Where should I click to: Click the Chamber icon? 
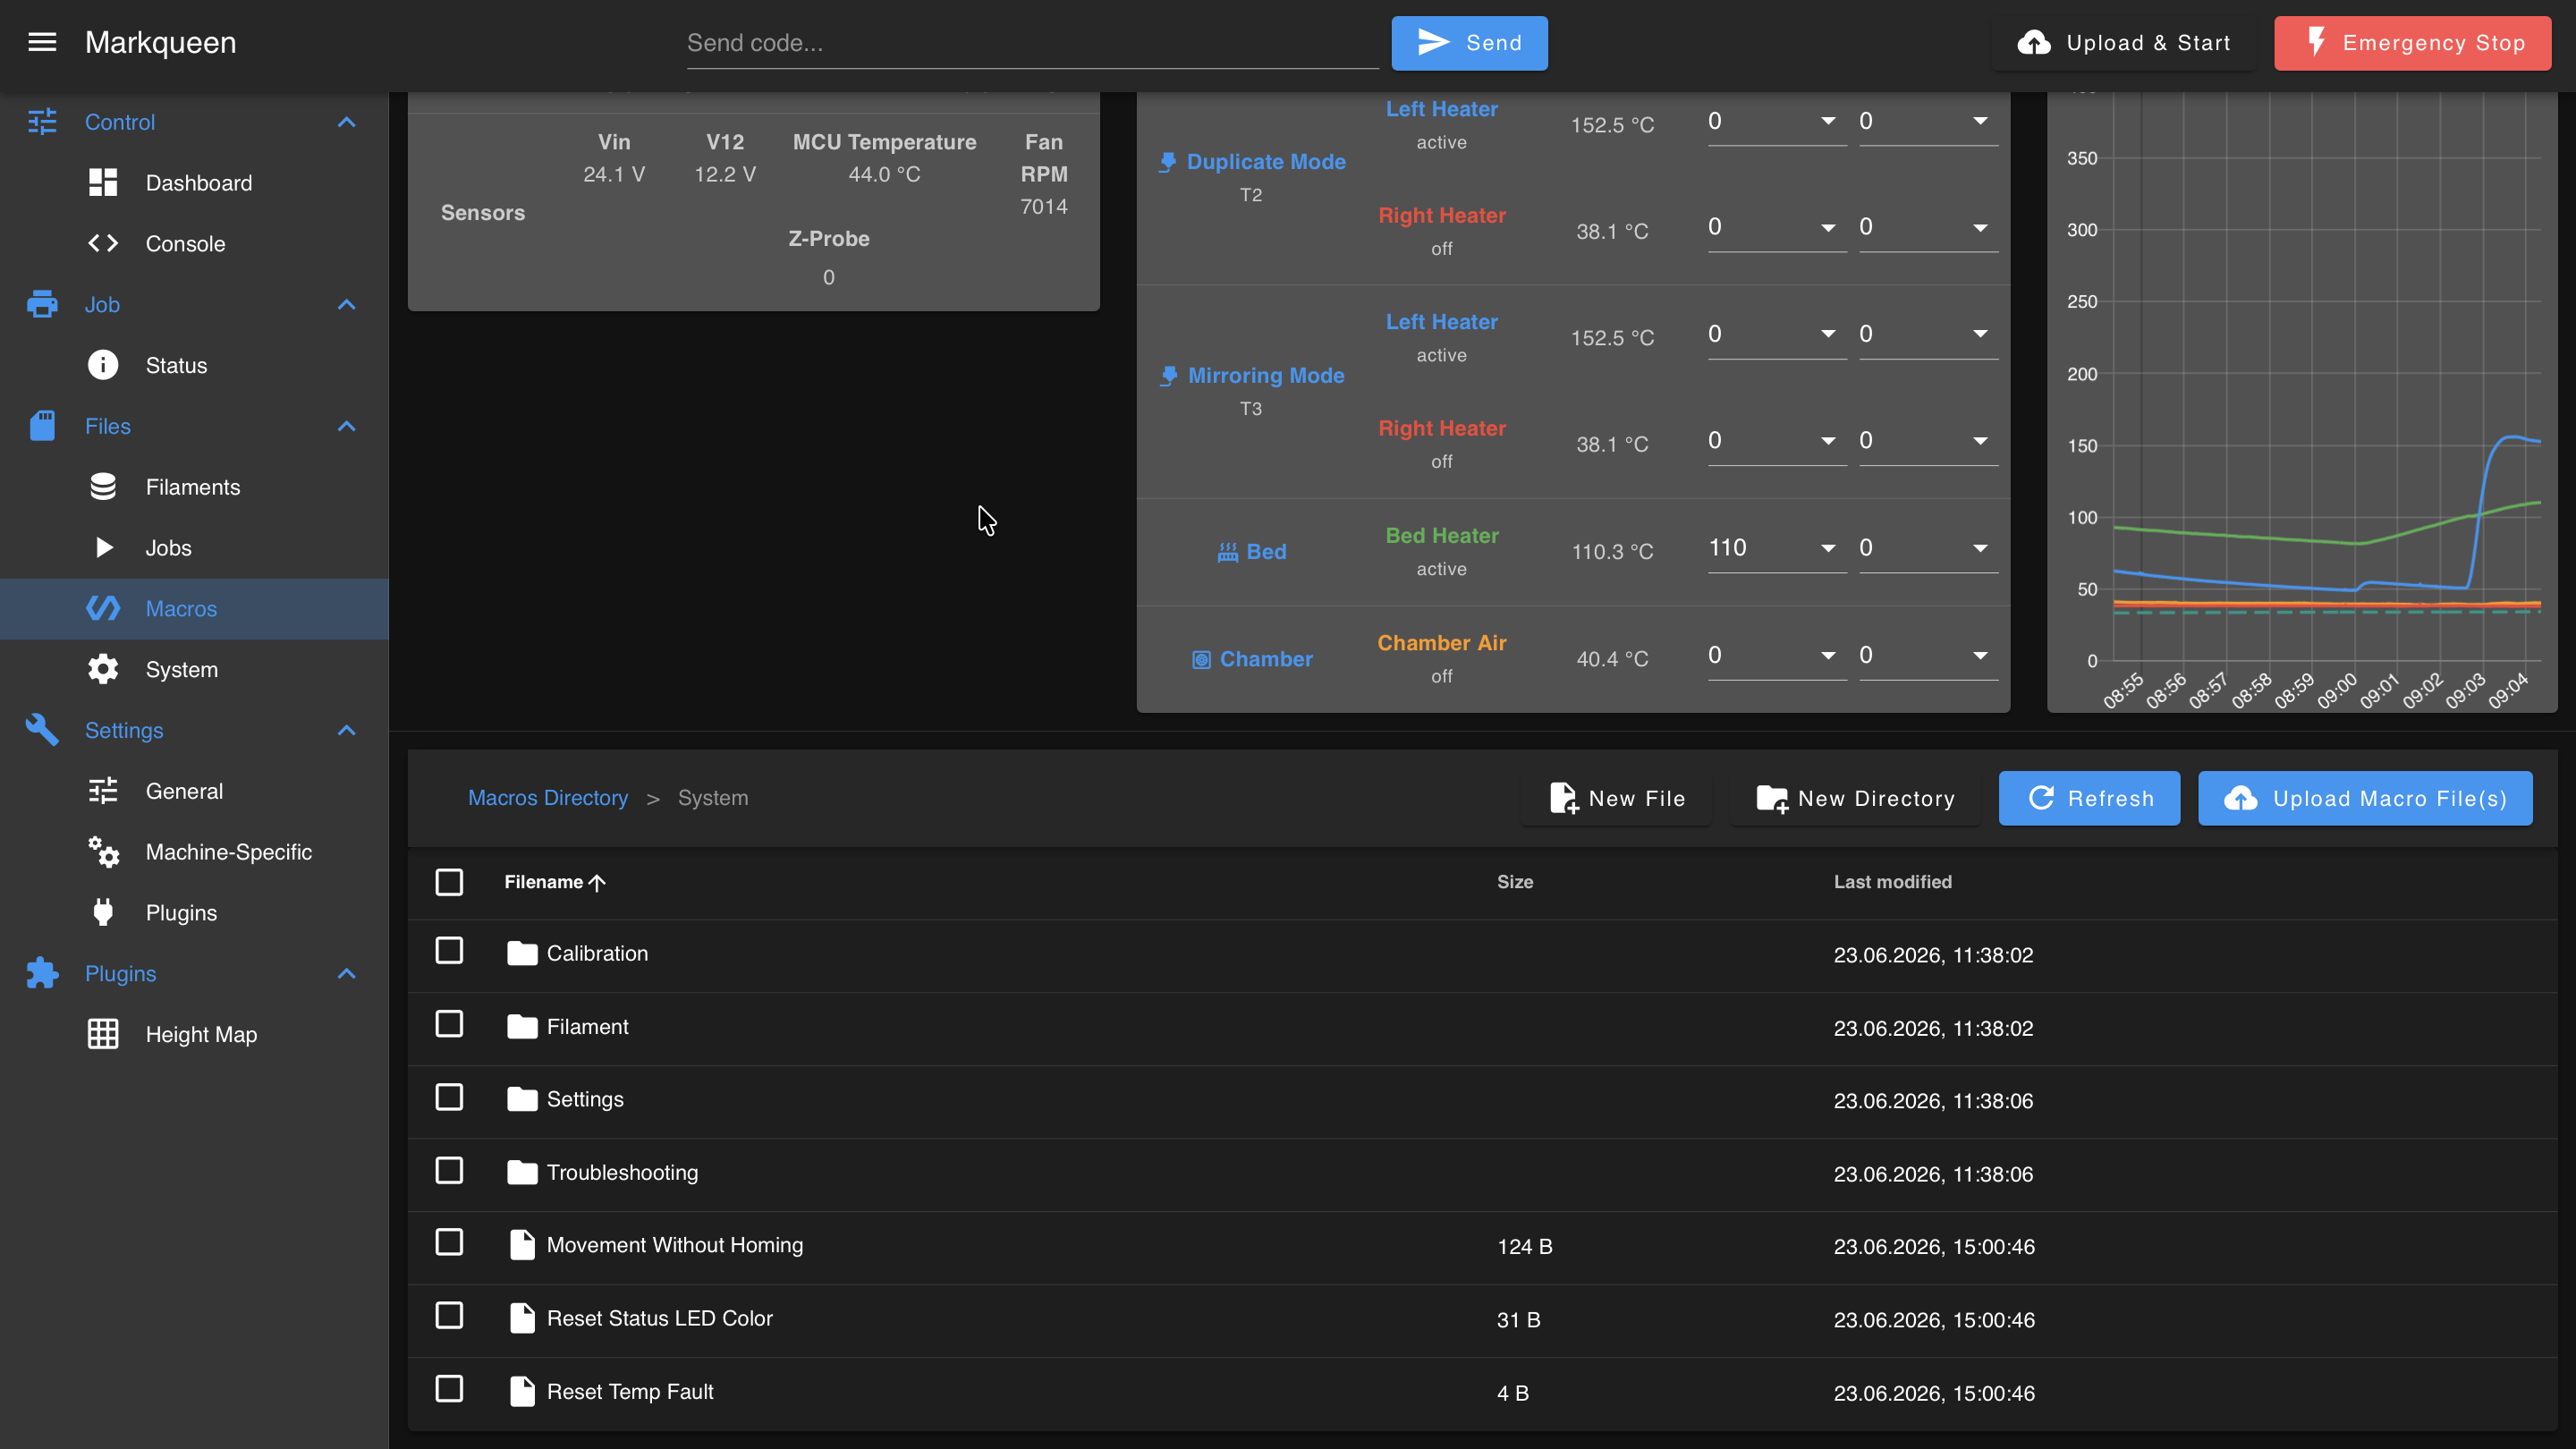[x=1201, y=660]
